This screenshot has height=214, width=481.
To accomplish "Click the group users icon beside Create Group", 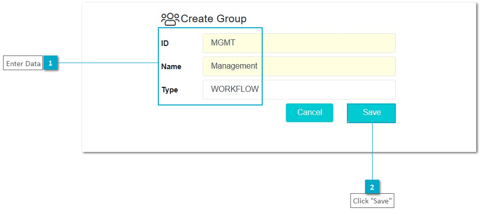I will [170, 19].
